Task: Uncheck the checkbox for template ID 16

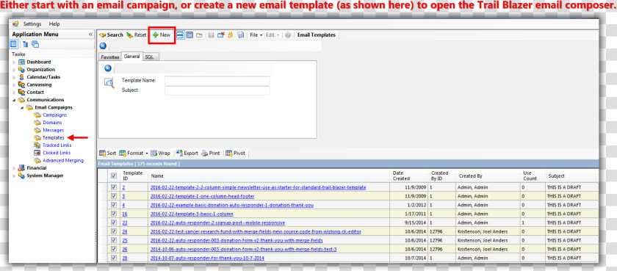Action: [114, 214]
